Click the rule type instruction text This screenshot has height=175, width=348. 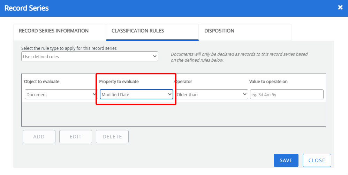[69, 48]
